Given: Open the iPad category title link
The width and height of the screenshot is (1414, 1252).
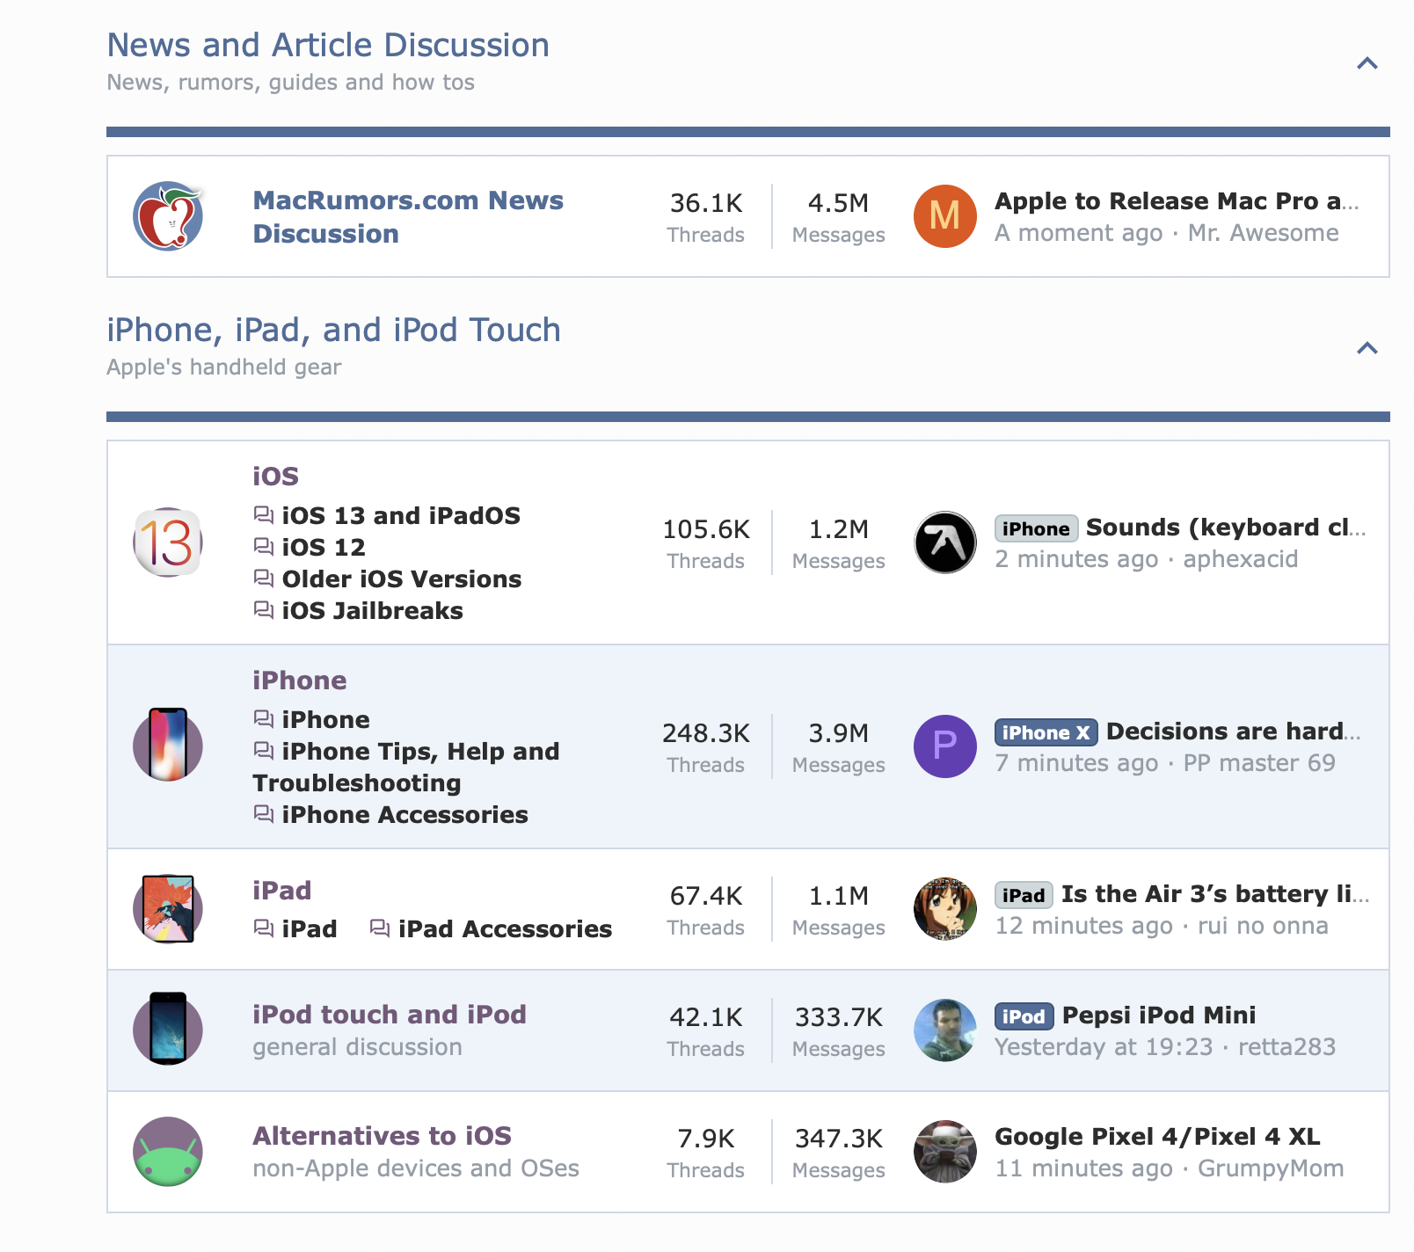Looking at the screenshot, I should point(281,890).
